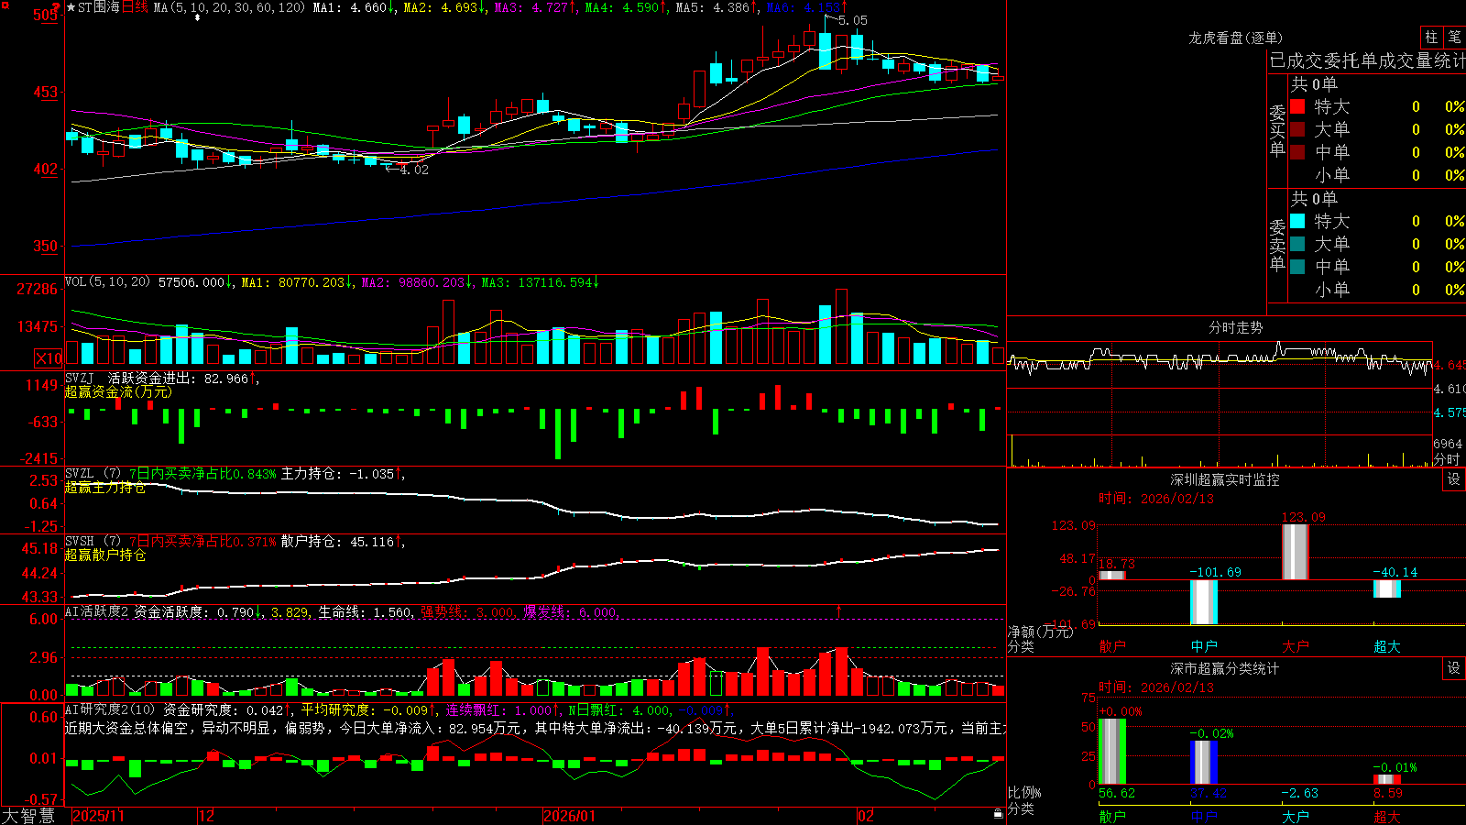Click the 超赢资金流(万元) legend label
Screen dimensions: 1466x825
click(x=118, y=391)
